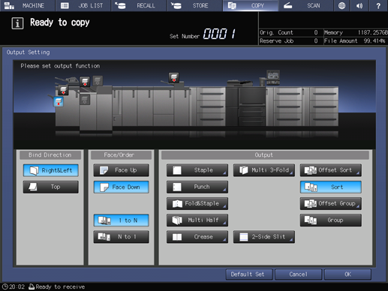388x291 pixels.
Task: Confirm settings with the OK button
Action: 347,274
